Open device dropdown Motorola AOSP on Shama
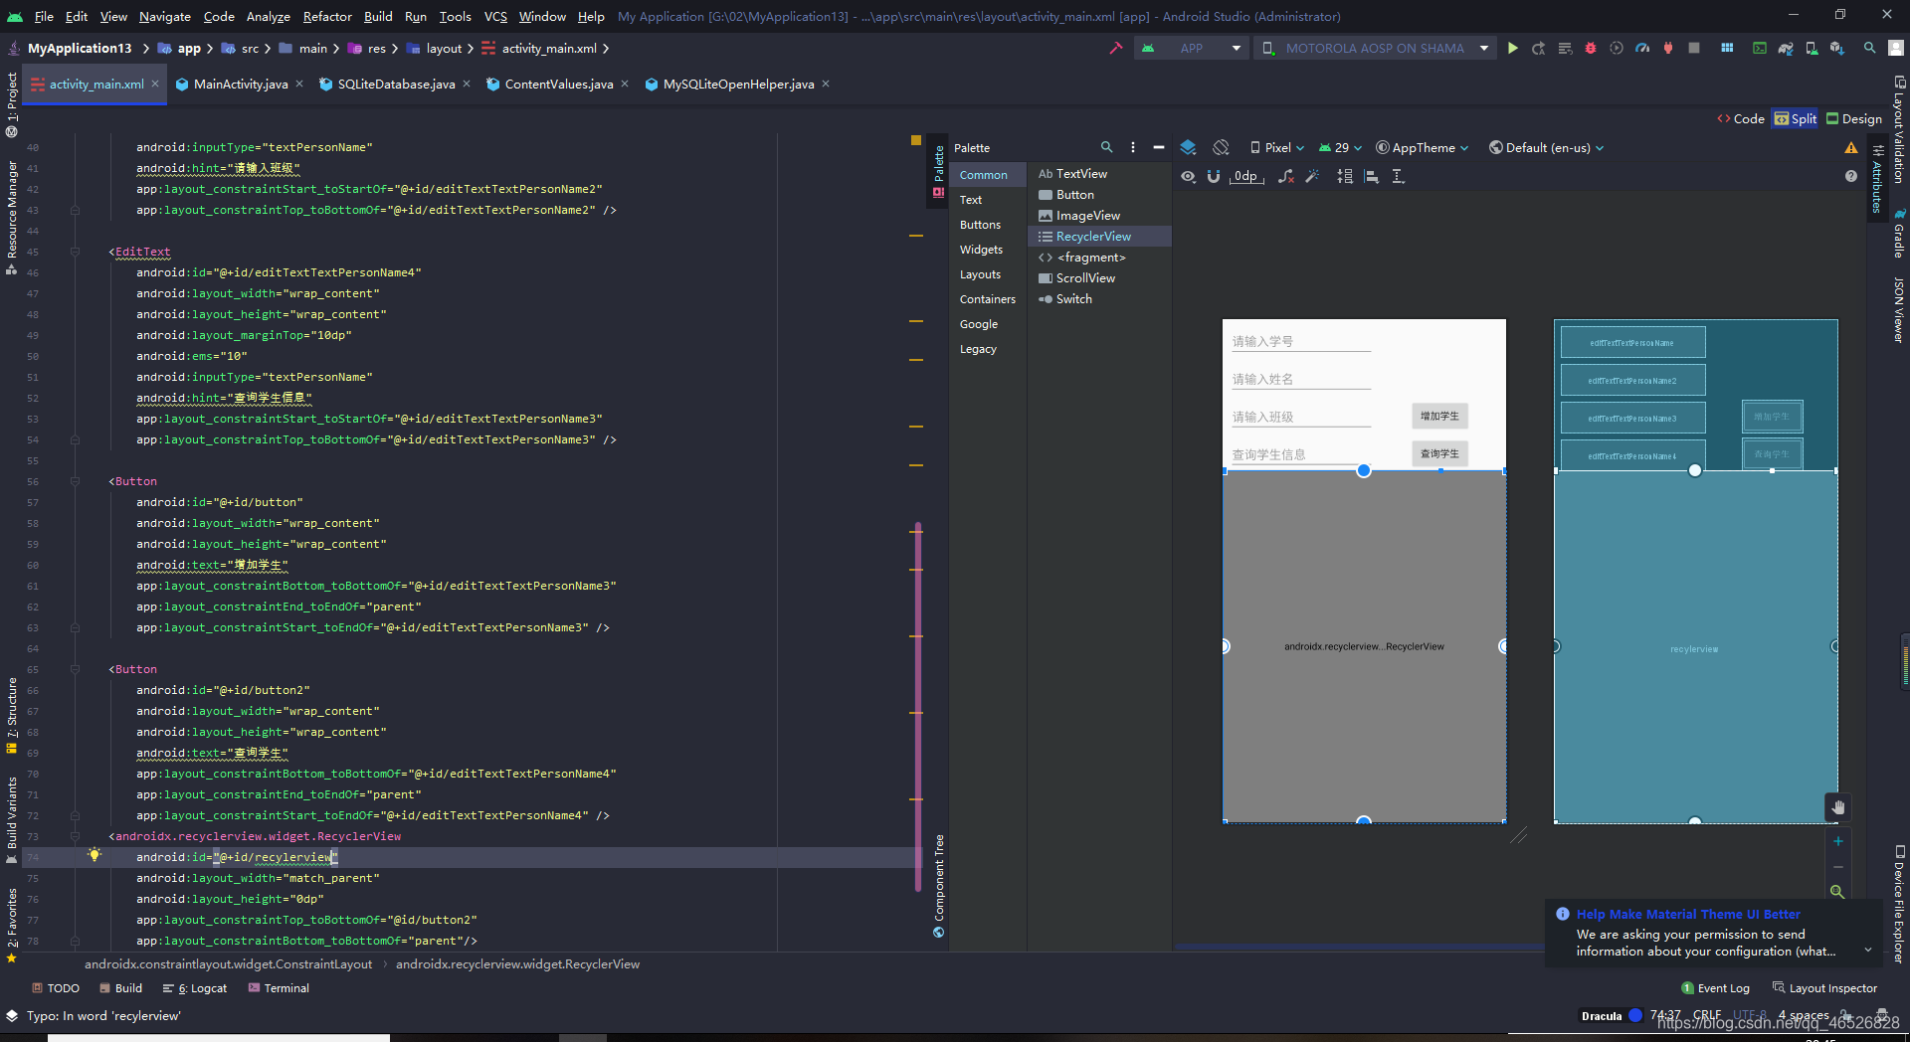The width and height of the screenshot is (1910, 1042). click(x=1375, y=48)
